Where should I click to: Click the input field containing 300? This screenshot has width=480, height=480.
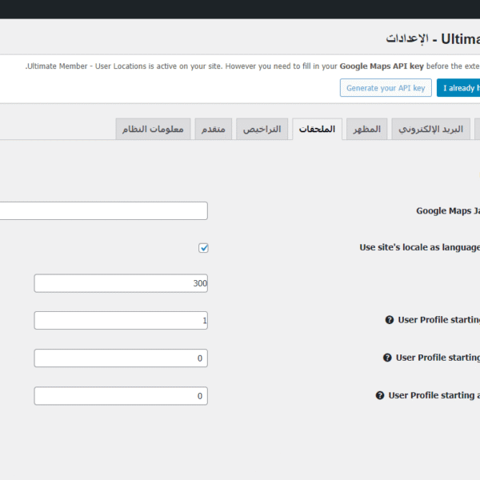pos(121,283)
